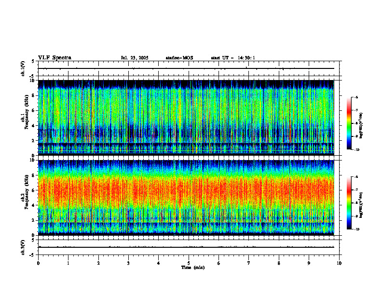Click the ch.2 color bar PSD unit label
The width and height of the screenshot is (382, 295).
tap(361, 205)
